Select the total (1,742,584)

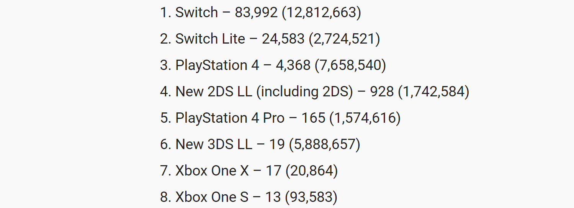pyautogui.click(x=434, y=92)
